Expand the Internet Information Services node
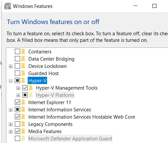This screenshot has height=143, width=168. pos(11,110)
